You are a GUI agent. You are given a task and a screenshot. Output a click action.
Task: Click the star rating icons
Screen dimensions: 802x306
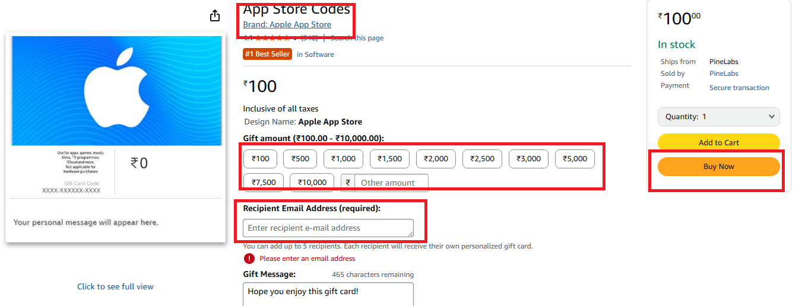[x=273, y=38]
